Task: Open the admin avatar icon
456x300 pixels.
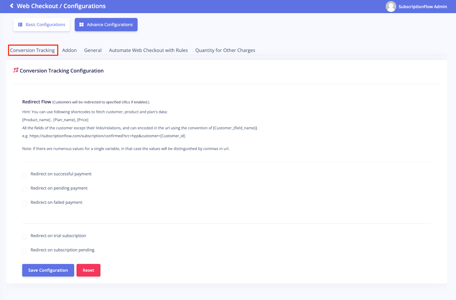Action: pyautogui.click(x=391, y=6)
